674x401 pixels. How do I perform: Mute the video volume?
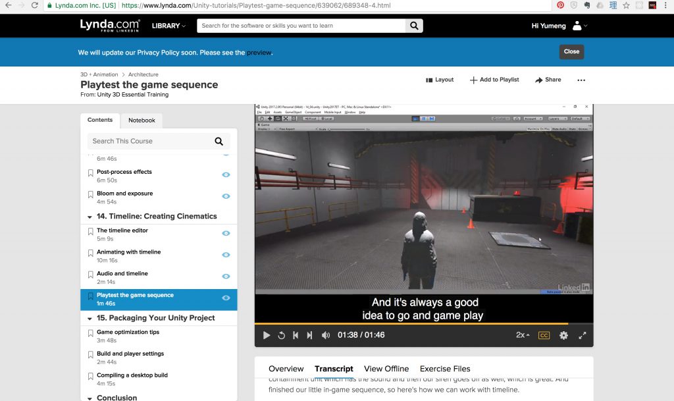pos(326,335)
